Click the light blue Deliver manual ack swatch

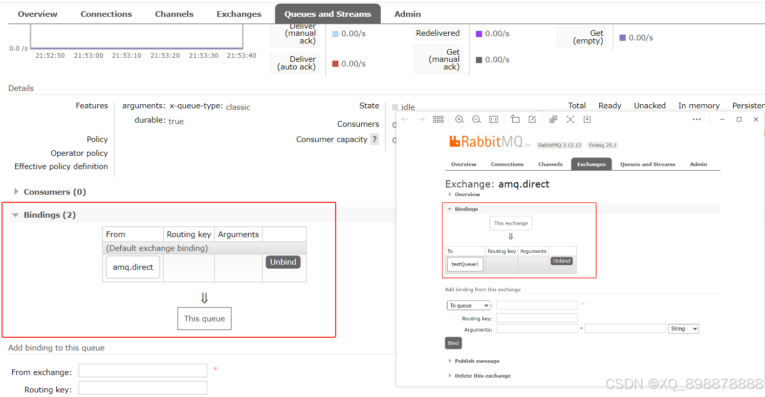(x=335, y=34)
